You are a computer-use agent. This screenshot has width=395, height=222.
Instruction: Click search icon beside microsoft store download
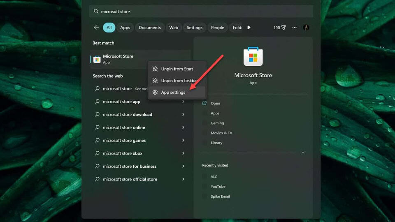click(x=97, y=114)
